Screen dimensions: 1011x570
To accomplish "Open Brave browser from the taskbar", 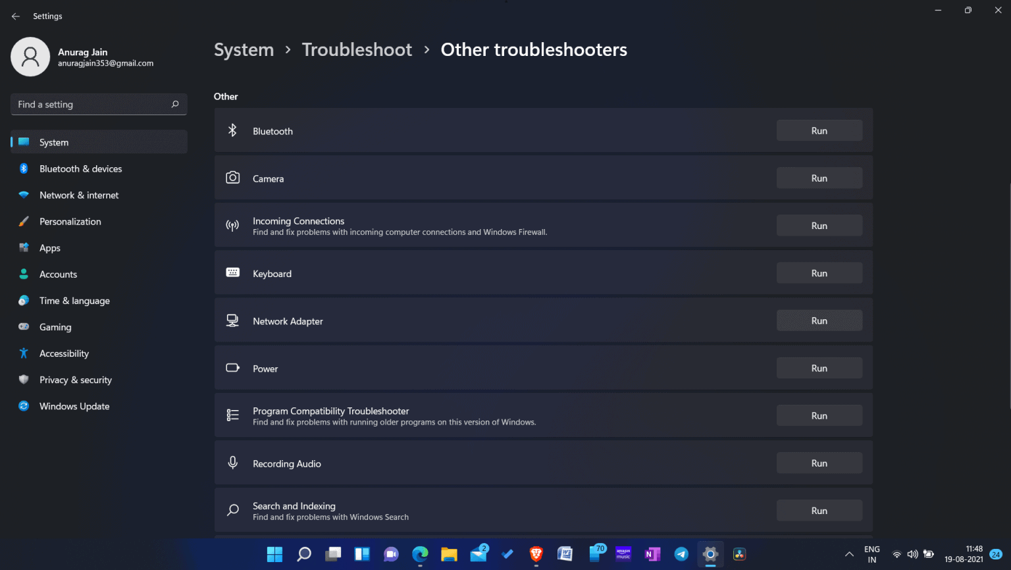I will pos(536,554).
